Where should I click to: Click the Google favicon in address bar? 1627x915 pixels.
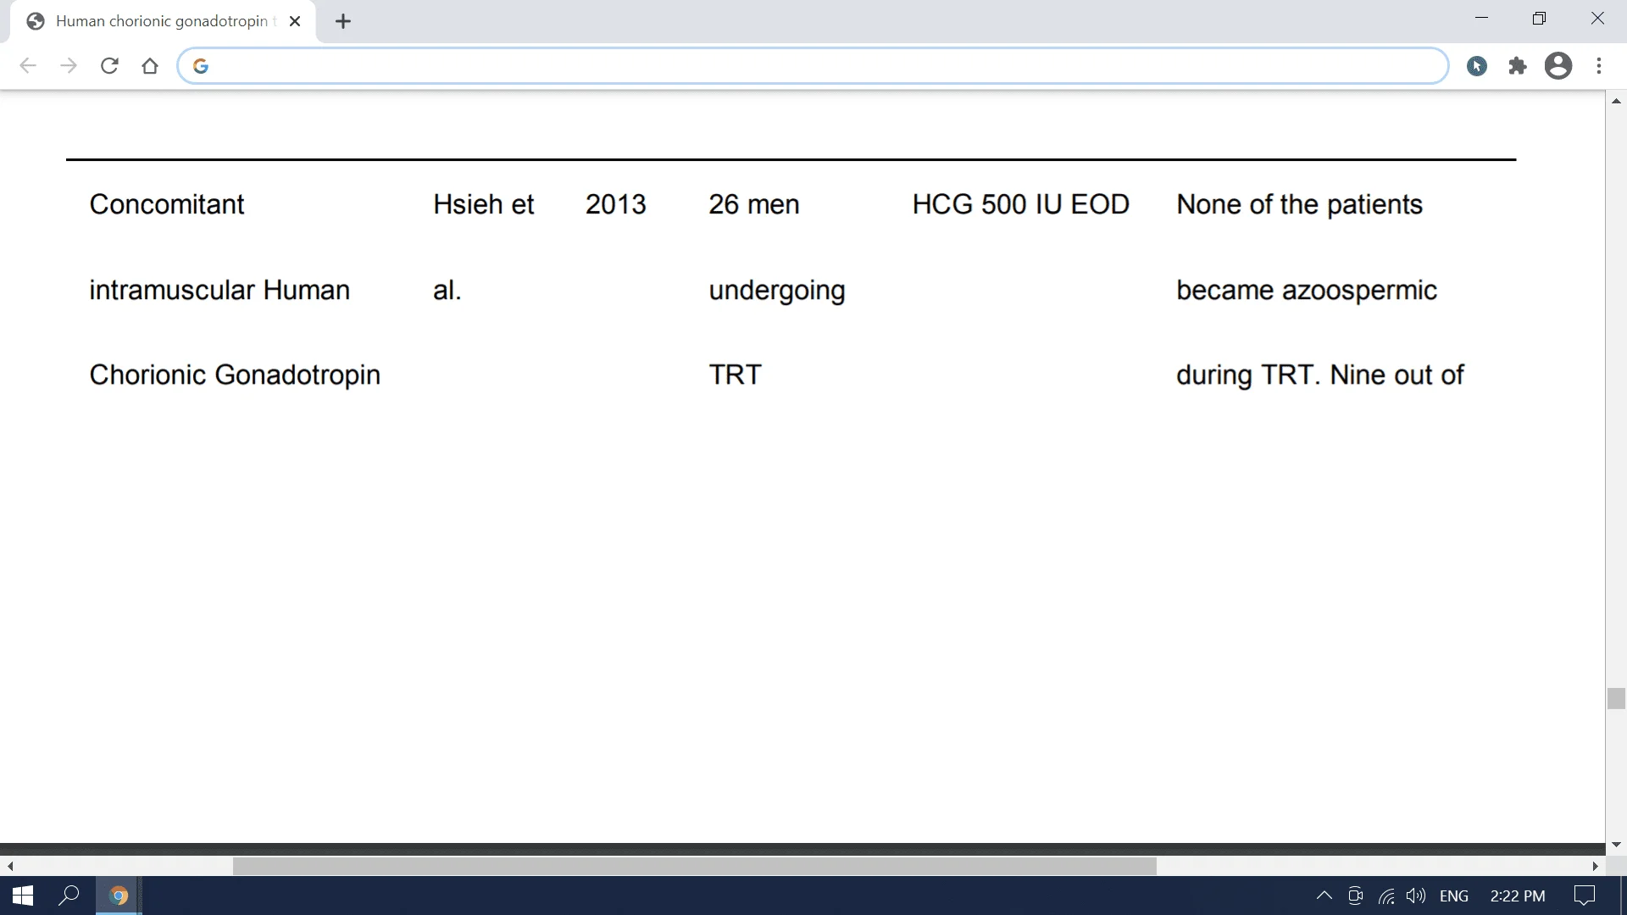click(x=201, y=64)
